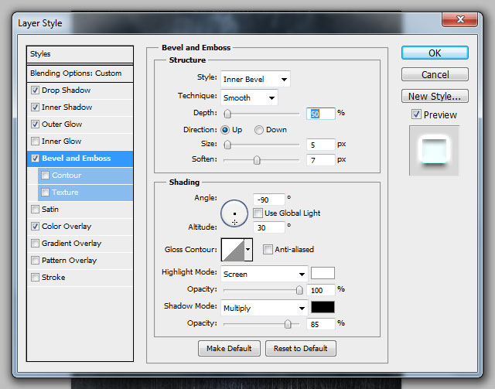Open the white Highlight color swatch

[x=323, y=273]
